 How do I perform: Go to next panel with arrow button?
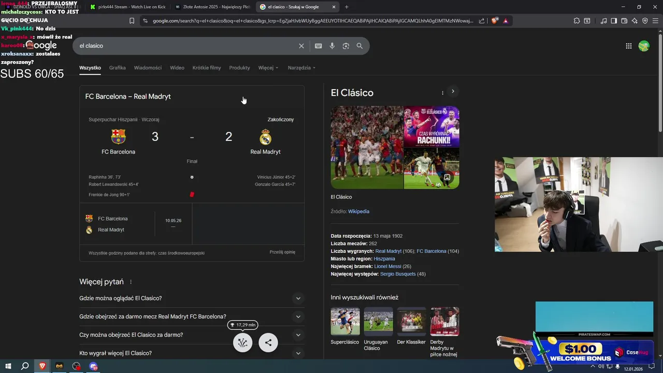(x=453, y=91)
